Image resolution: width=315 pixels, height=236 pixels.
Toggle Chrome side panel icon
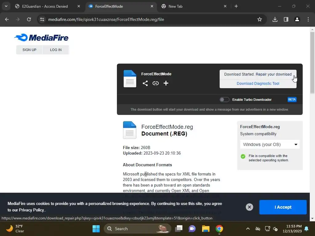286,19
